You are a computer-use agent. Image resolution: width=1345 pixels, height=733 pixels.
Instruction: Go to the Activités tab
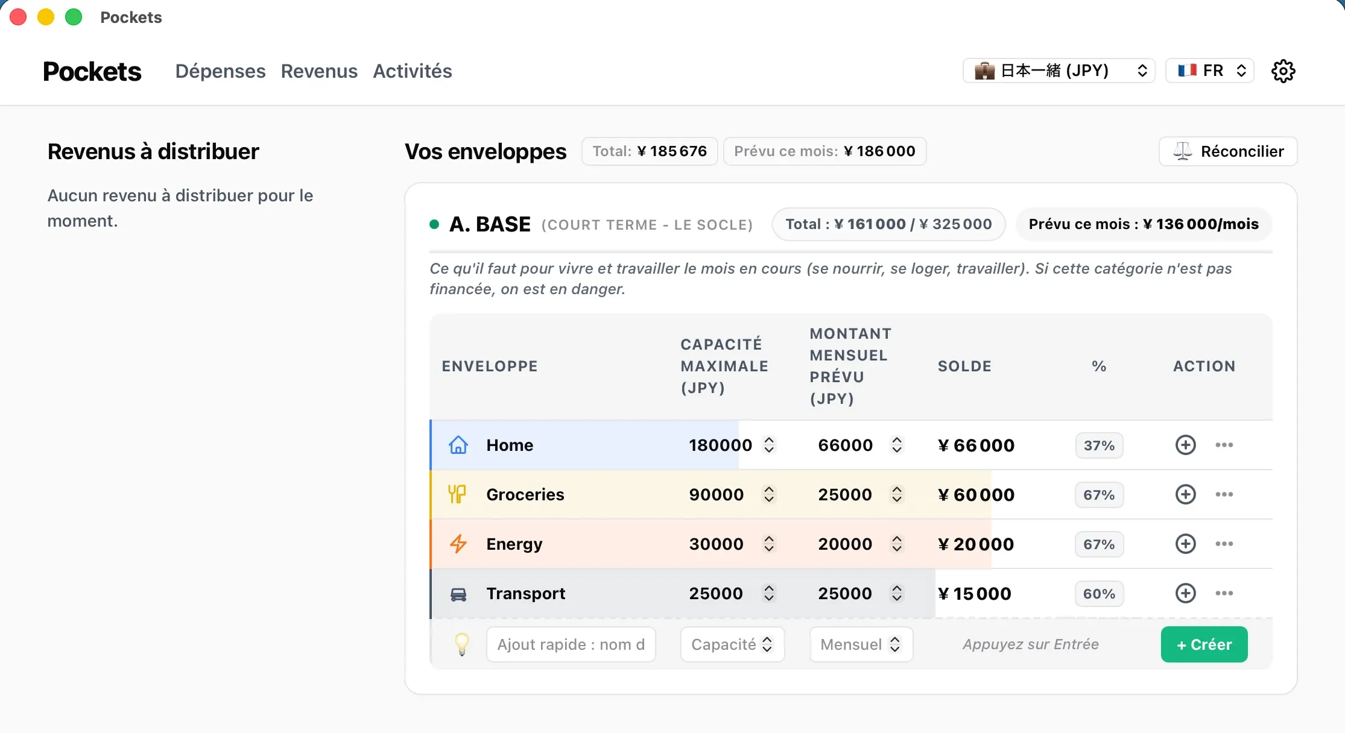(413, 71)
